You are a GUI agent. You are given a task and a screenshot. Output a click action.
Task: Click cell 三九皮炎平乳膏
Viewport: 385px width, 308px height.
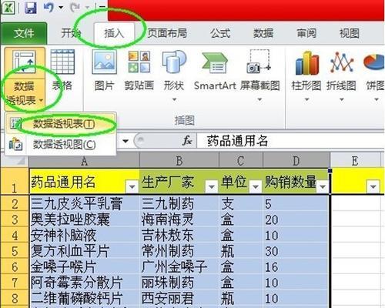click(x=84, y=204)
